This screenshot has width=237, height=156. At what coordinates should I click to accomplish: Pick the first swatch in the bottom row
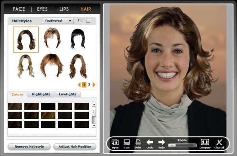tap(15, 124)
